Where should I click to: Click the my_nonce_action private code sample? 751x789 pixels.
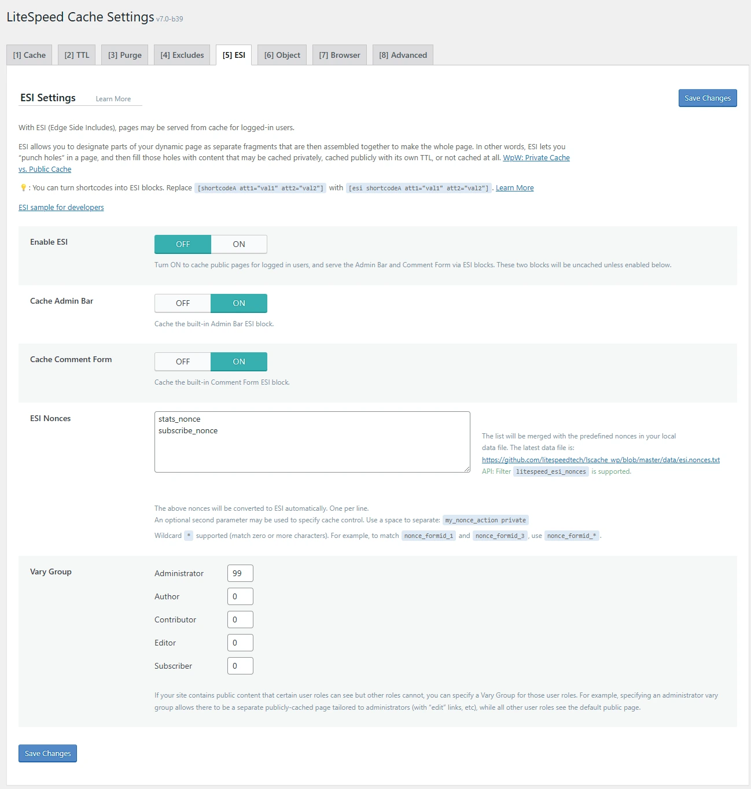pyautogui.click(x=485, y=521)
